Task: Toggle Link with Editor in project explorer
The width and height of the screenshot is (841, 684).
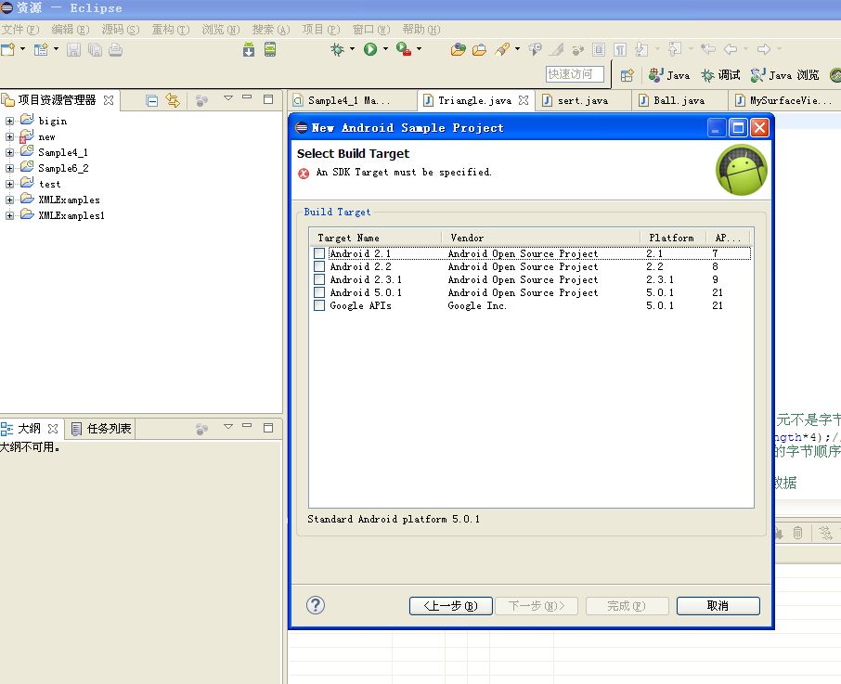Action: (x=173, y=100)
